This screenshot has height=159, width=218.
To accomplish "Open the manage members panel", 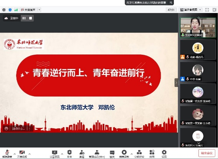I will coord(97,154).
